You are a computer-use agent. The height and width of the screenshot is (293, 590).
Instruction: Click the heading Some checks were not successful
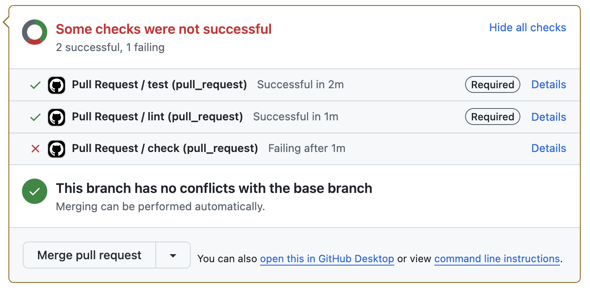(163, 29)
